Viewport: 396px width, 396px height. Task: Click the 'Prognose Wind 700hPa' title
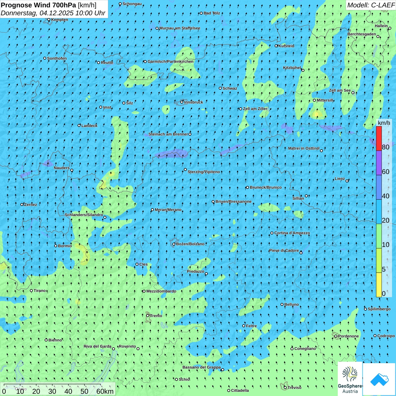point(38,5)
